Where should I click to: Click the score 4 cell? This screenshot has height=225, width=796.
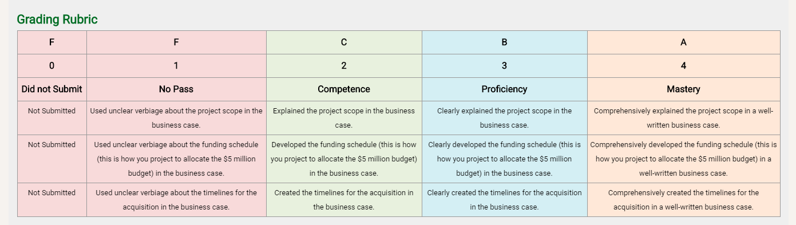click(683, 66)
